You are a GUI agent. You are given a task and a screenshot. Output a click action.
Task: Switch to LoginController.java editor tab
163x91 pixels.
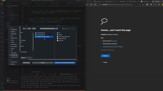click(x=40, y=3)
